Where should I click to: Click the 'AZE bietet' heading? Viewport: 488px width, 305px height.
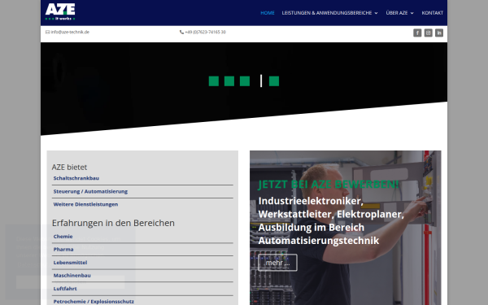pyautogui.click(x=69, y=168)
